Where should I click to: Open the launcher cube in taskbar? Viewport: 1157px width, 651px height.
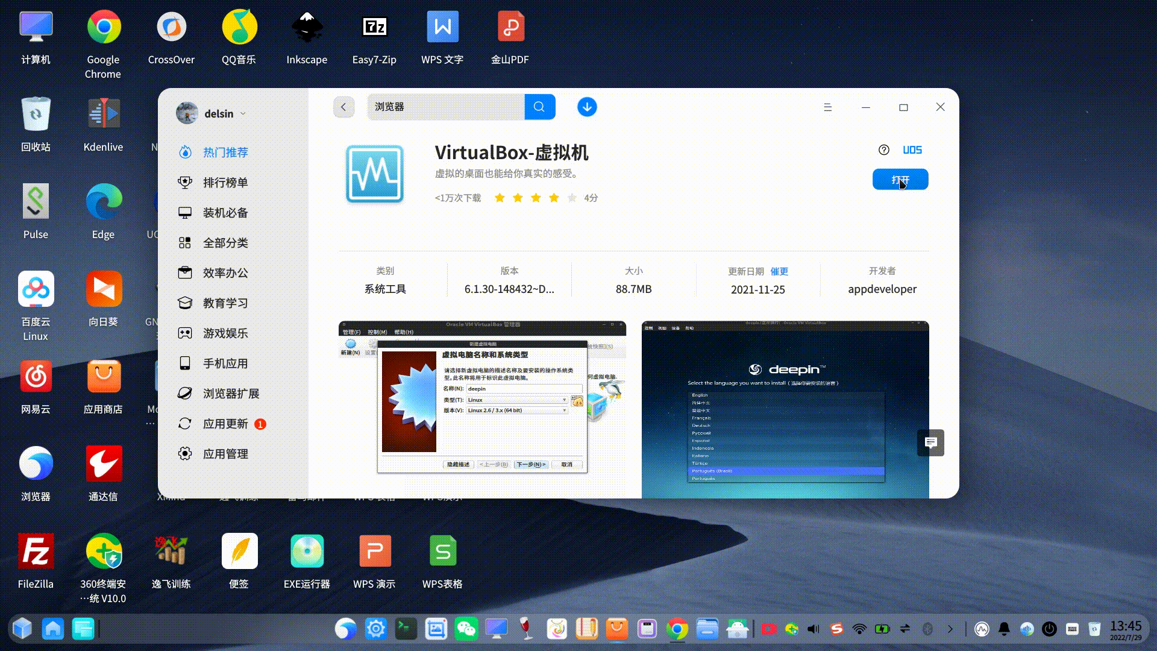pos(22,629)
